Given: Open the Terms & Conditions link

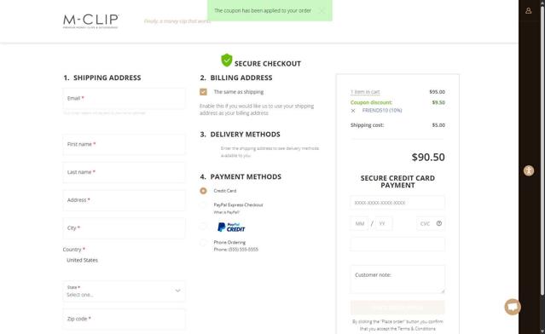Looking at the screenshot, I should [x=416, y=328].
